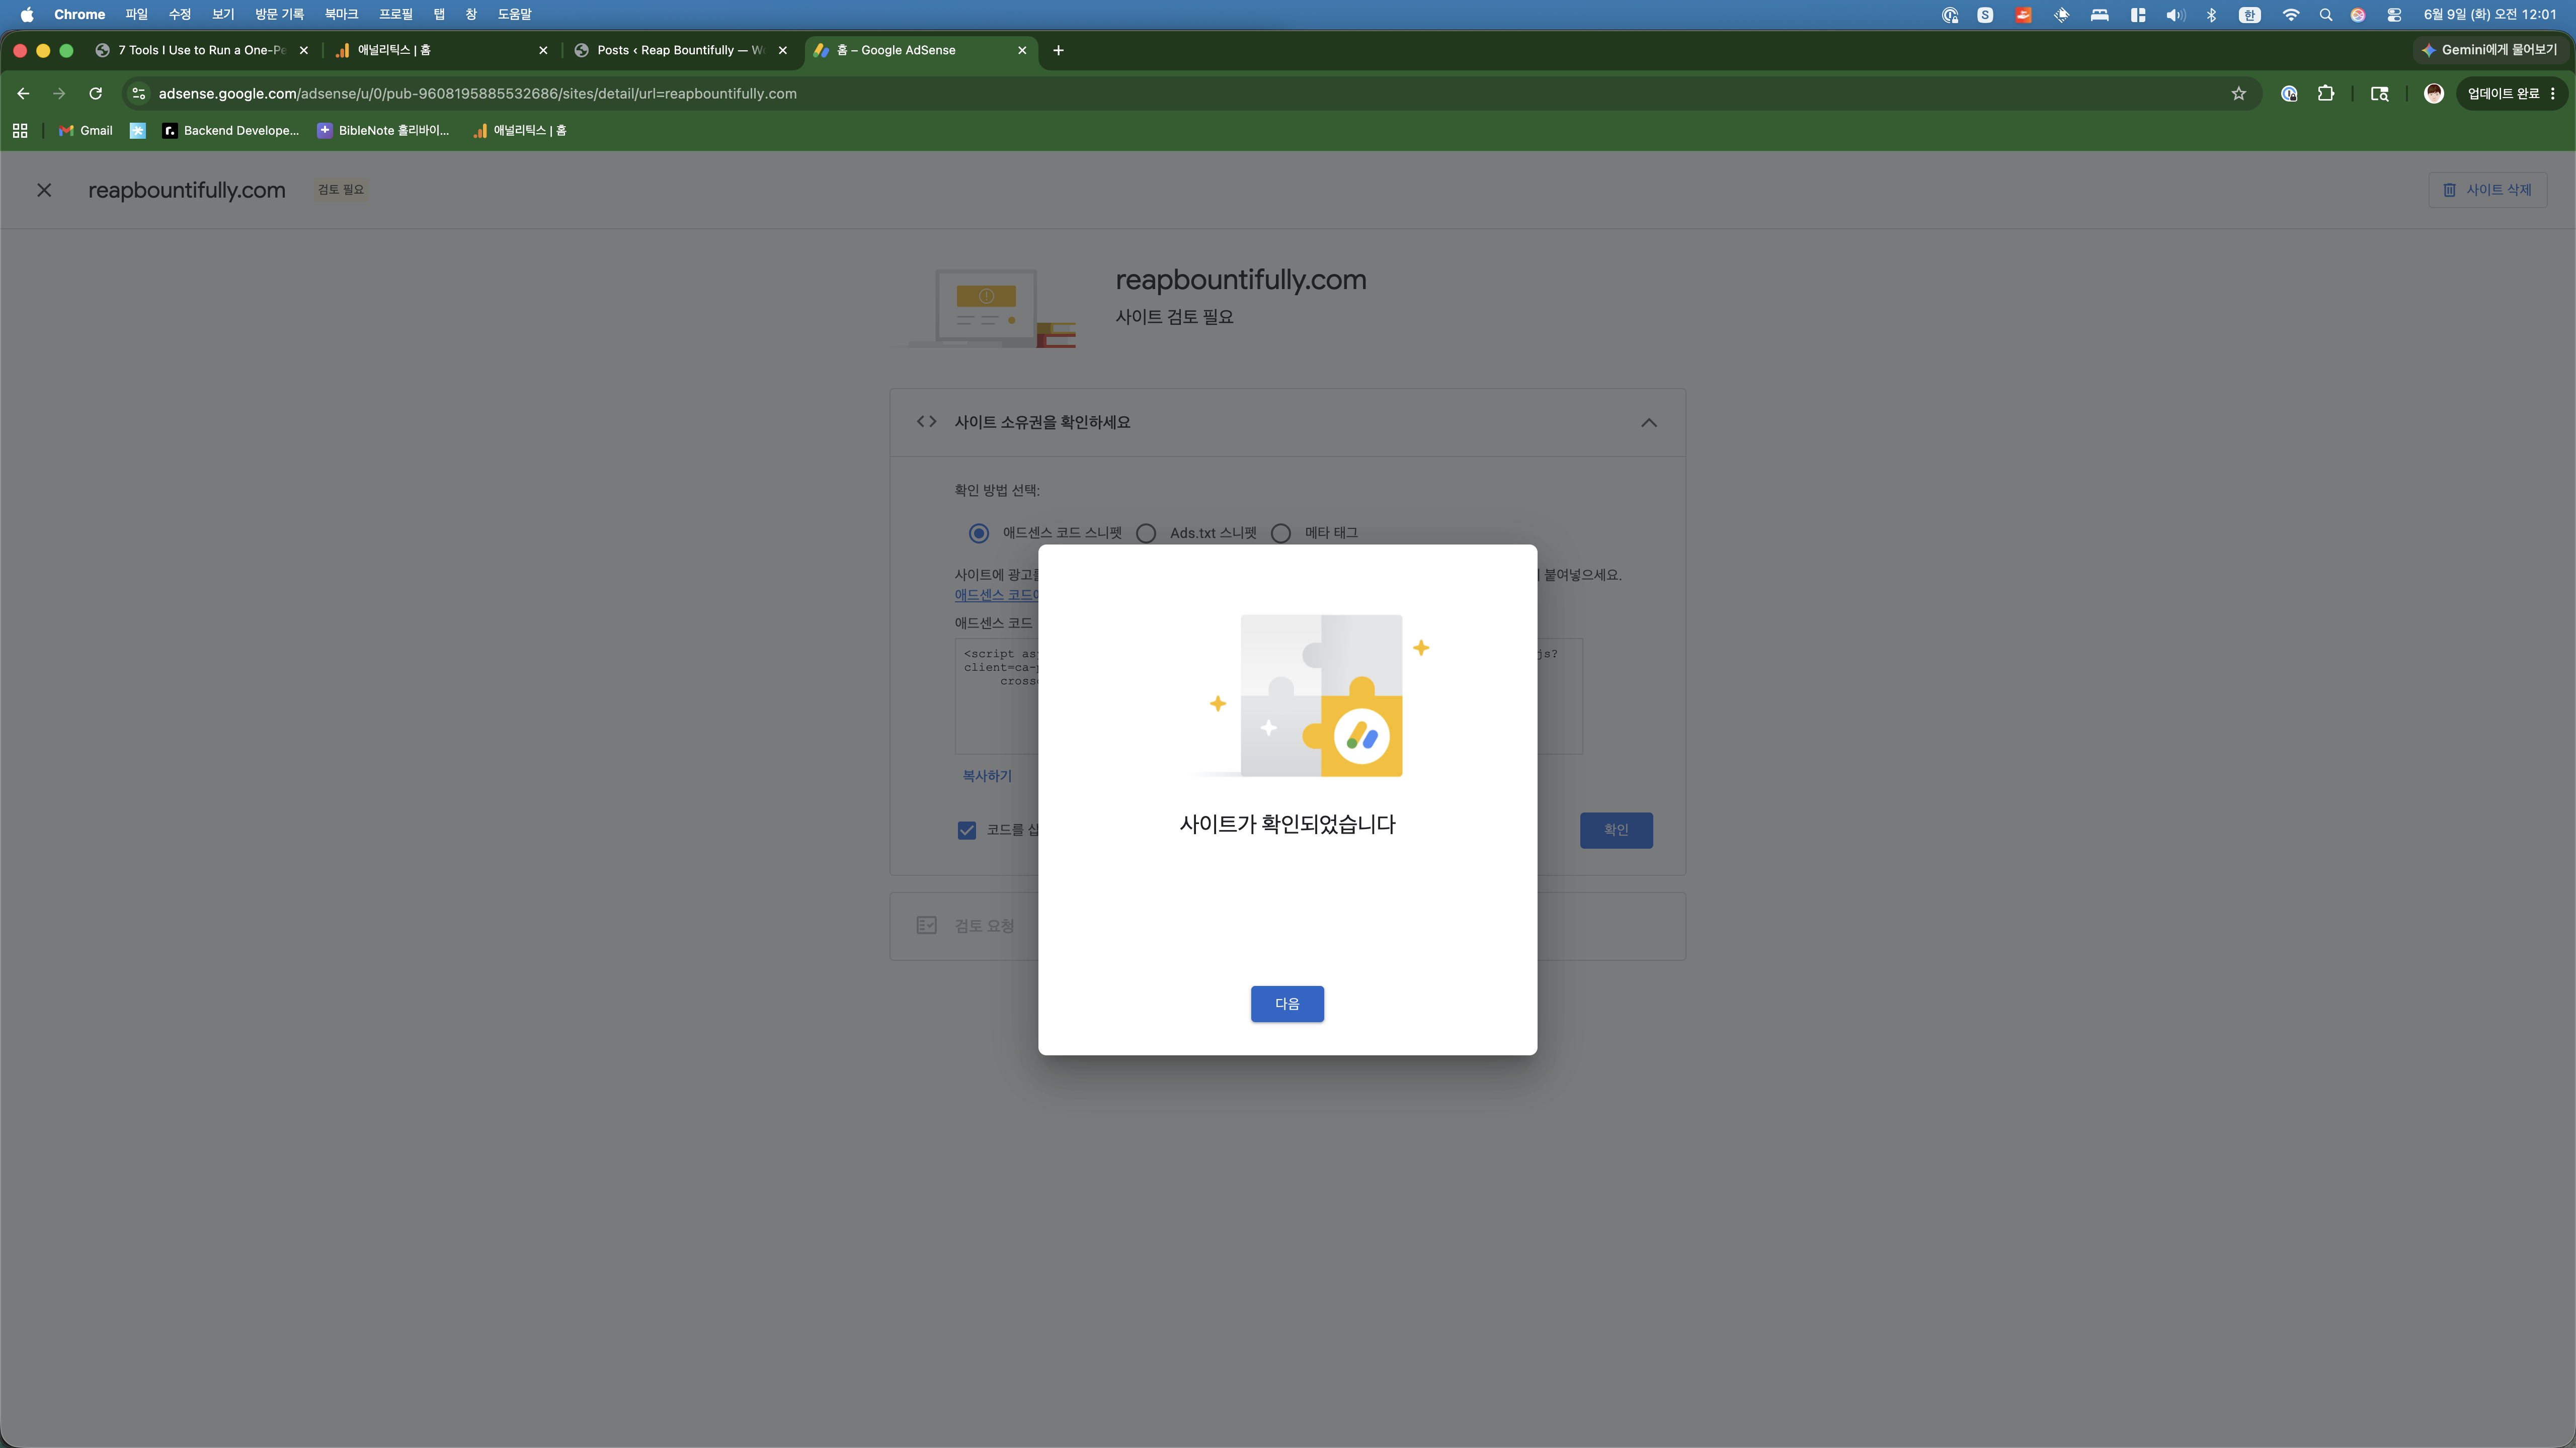Switch to the Posts ‹ Reap Bountifully tab
The image size is (2576, 1448).
680,50
